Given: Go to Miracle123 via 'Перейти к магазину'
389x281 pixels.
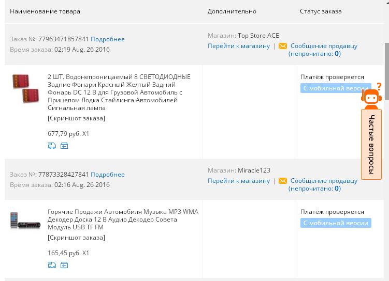Looking at the screenshot, I should 238,181.
